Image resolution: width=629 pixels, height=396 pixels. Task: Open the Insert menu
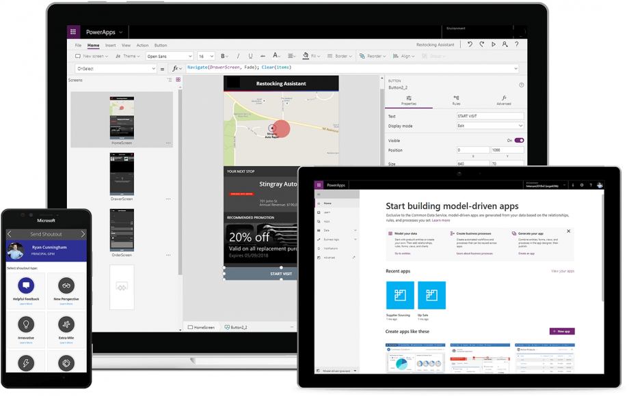110,45
